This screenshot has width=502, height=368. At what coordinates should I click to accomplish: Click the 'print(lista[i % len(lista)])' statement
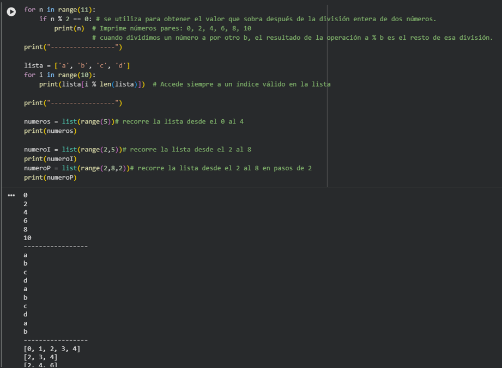92,84
